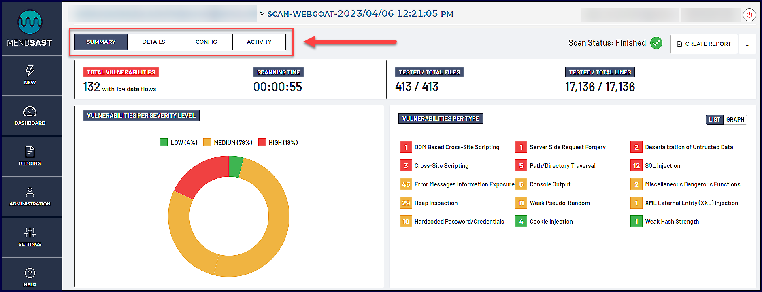Open the Administration user icon

tap(30, 192)
